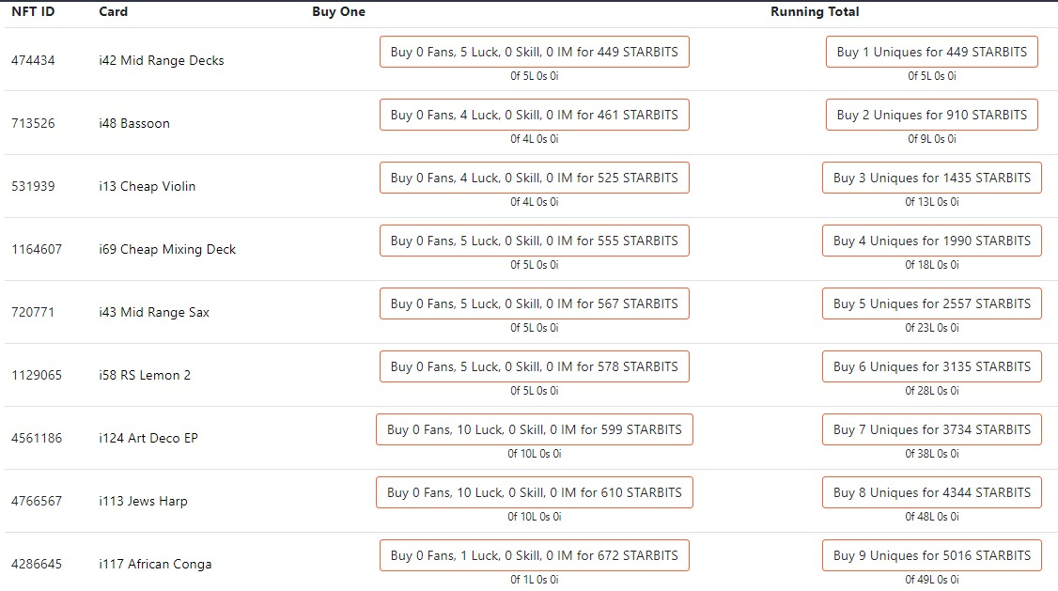Screen dimensions: 1058x591
Task: Click Buy 1 Uniques for 449 STARBITS
Action: click(x=932, y=52)
